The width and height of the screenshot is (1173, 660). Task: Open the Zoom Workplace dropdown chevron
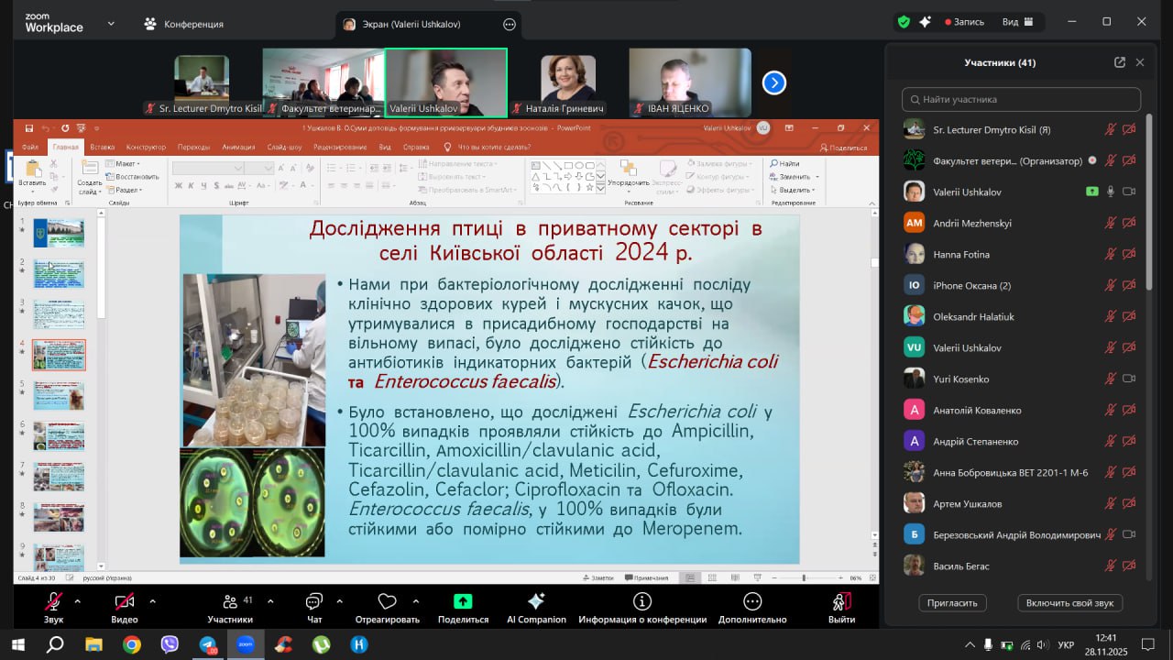click(111, 23)
